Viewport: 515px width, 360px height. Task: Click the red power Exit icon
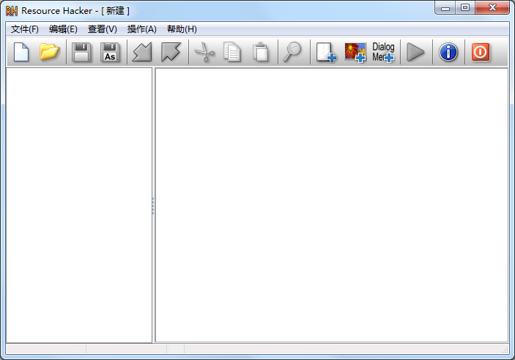coord(481,52)
